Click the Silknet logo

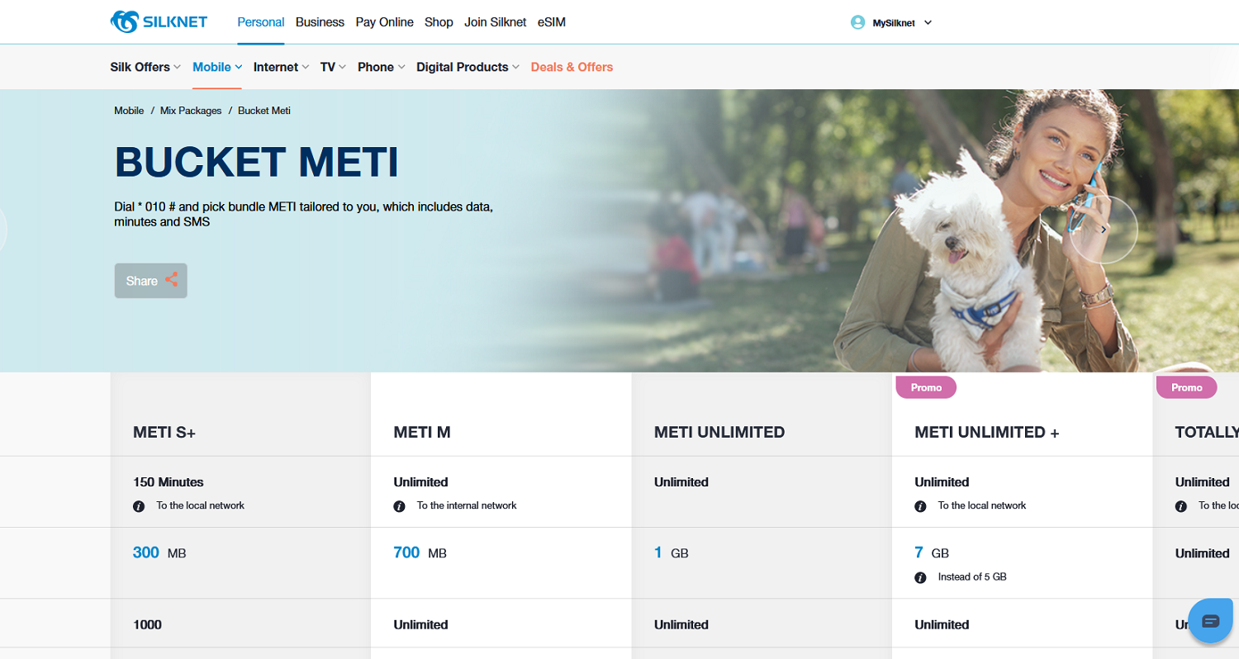159,22
